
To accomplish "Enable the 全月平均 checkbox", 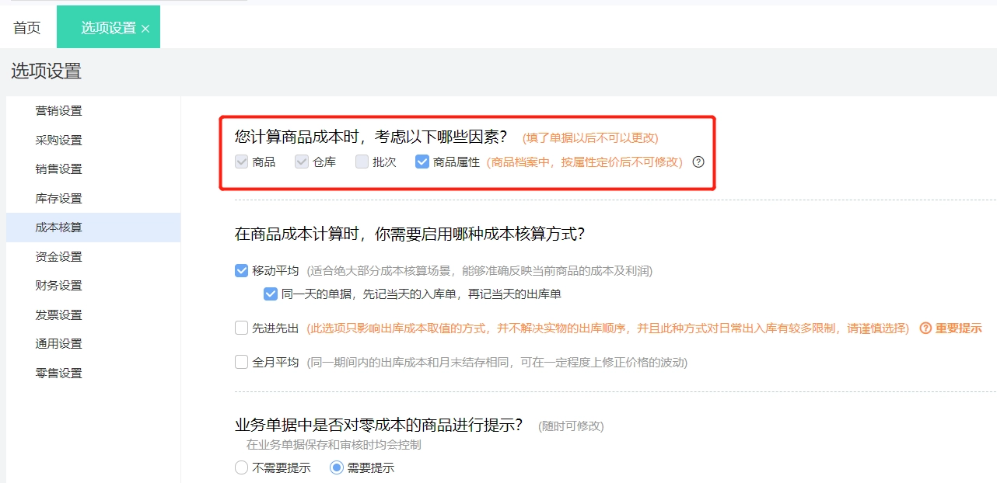I will (241, 362).
